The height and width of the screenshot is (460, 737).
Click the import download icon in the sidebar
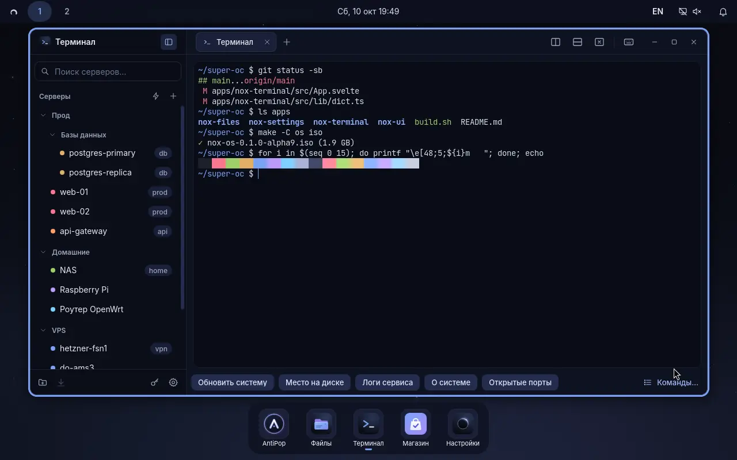[61, 382]
